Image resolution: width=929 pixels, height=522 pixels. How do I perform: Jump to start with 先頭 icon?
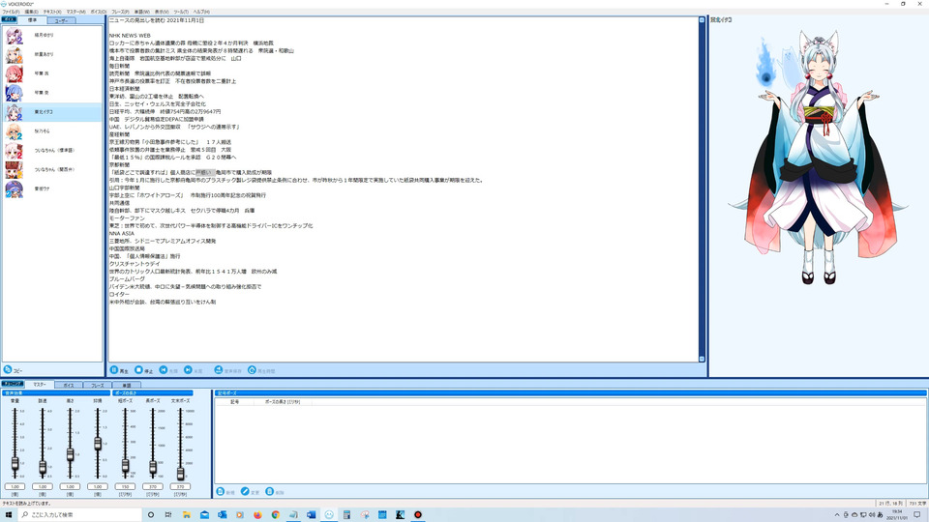click(164, 370)
